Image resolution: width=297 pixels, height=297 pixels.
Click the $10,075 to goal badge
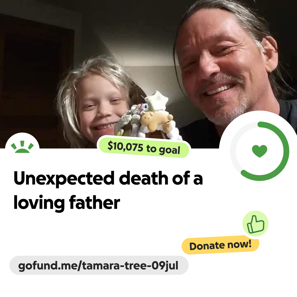[144, 148]
